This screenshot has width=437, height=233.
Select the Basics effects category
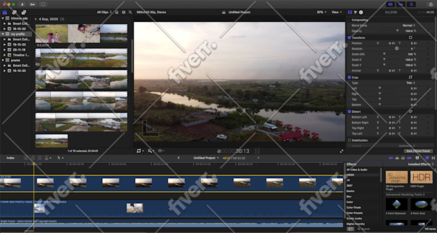coord(350,191)
